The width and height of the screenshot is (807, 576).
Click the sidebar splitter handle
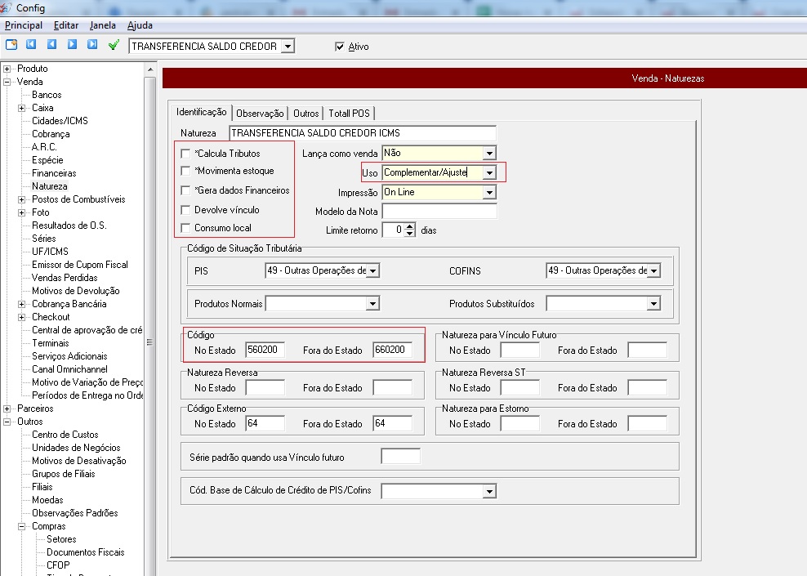149,343
